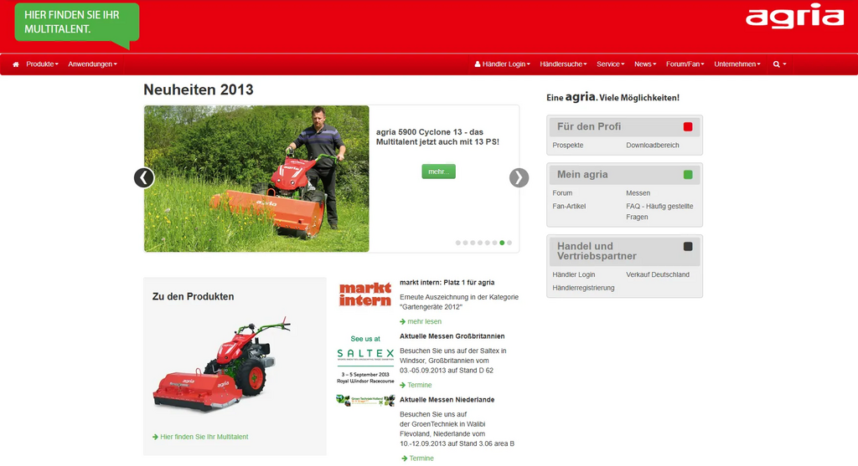Click the green mehr... button
This screenshot has width=858, height=466.
click(438, 172)
